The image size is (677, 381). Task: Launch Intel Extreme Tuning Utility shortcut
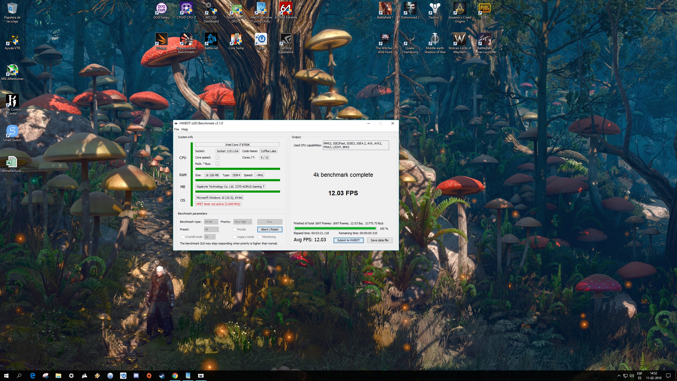tap(261, 13)
